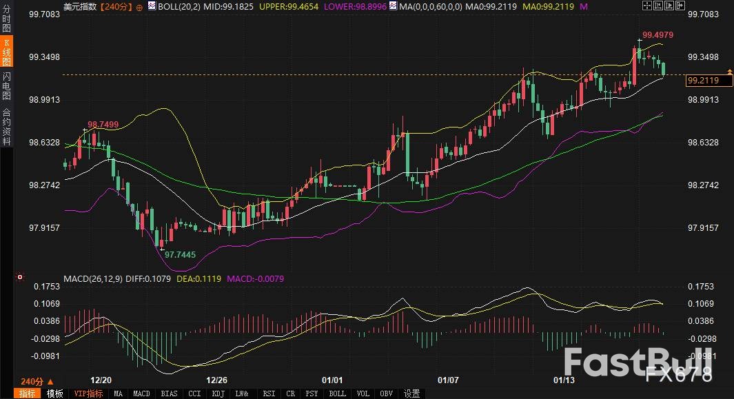
Task: Expand the 240分 timeframe selector at the bottom left
Action: 37,381
